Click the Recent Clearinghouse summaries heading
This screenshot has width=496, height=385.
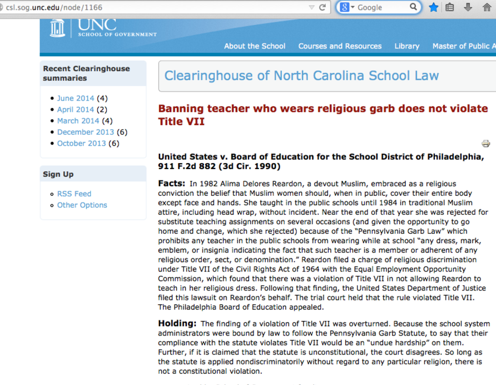[86, 73]
